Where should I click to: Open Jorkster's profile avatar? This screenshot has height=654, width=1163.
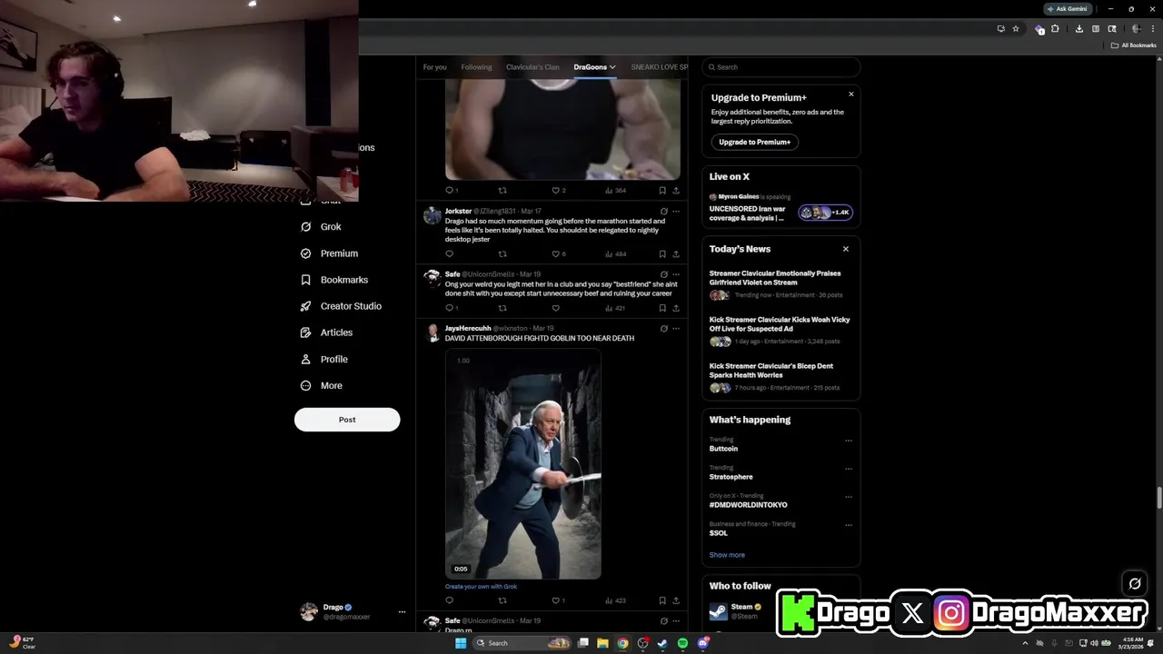[x=432, y=215]
